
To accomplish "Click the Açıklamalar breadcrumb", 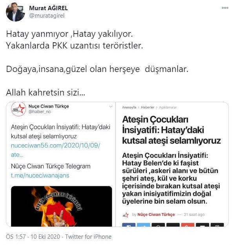I will click(168, 107).
